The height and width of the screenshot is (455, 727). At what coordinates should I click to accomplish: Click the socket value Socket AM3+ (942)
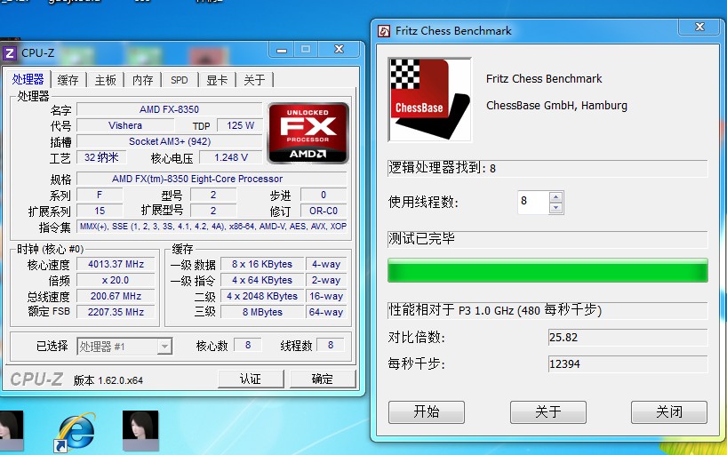pos(169,141)
